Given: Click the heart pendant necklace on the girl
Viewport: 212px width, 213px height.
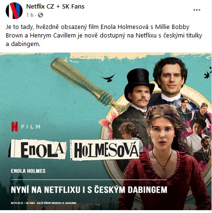Looking at the screenshot, I should pos(164,169).
